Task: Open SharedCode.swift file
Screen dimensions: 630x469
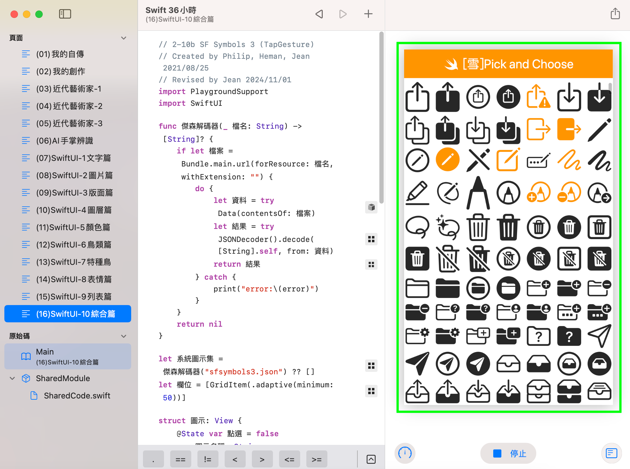Action: (x=77, y=396)
